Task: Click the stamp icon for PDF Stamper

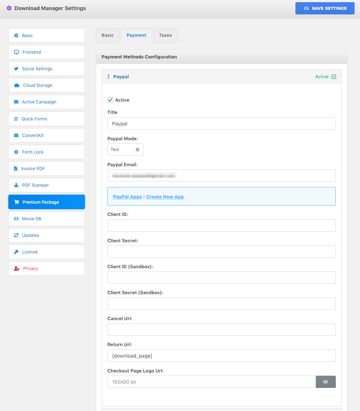Action: point(16,185)
